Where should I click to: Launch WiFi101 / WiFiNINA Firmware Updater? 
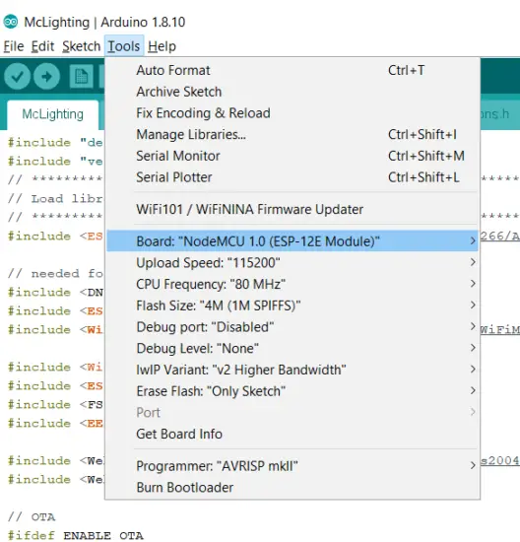pos(292,210)
